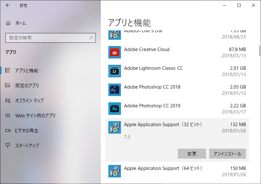Select Adobe Lightroom Classic CC entry name
This screenshot has height=184, width=261.
tap(153, 68)
